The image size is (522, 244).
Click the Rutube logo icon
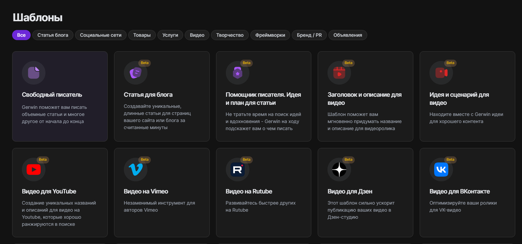(238, 169)
